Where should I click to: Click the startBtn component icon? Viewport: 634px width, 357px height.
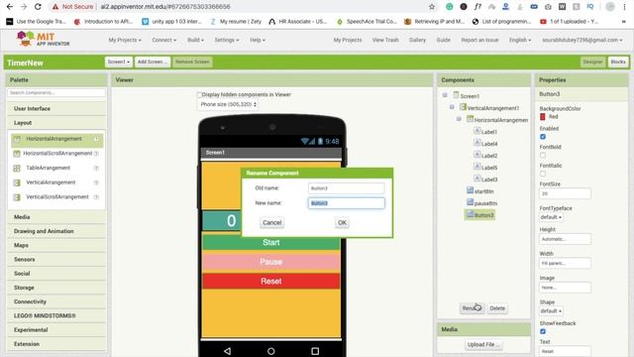[470, 190]
